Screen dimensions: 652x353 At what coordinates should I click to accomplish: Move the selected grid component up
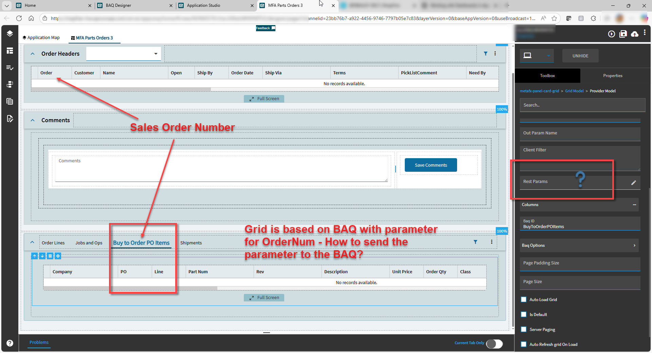[x=35, y=256]
